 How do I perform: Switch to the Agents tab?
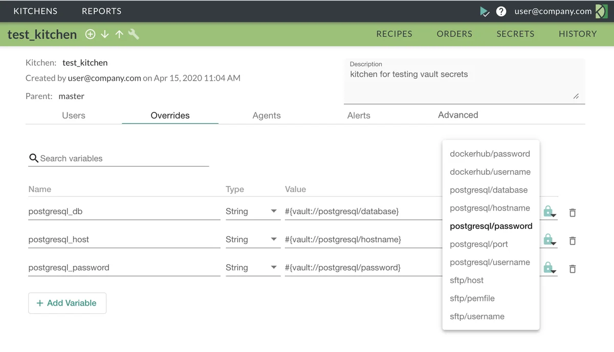coord(266,115)
